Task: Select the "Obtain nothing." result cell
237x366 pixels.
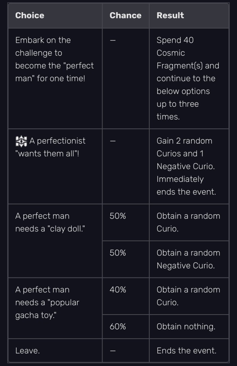Action: pos(186,327)
